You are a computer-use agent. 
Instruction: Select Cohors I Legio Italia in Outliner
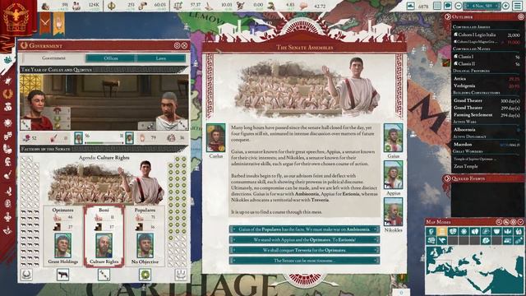(487, 35)
